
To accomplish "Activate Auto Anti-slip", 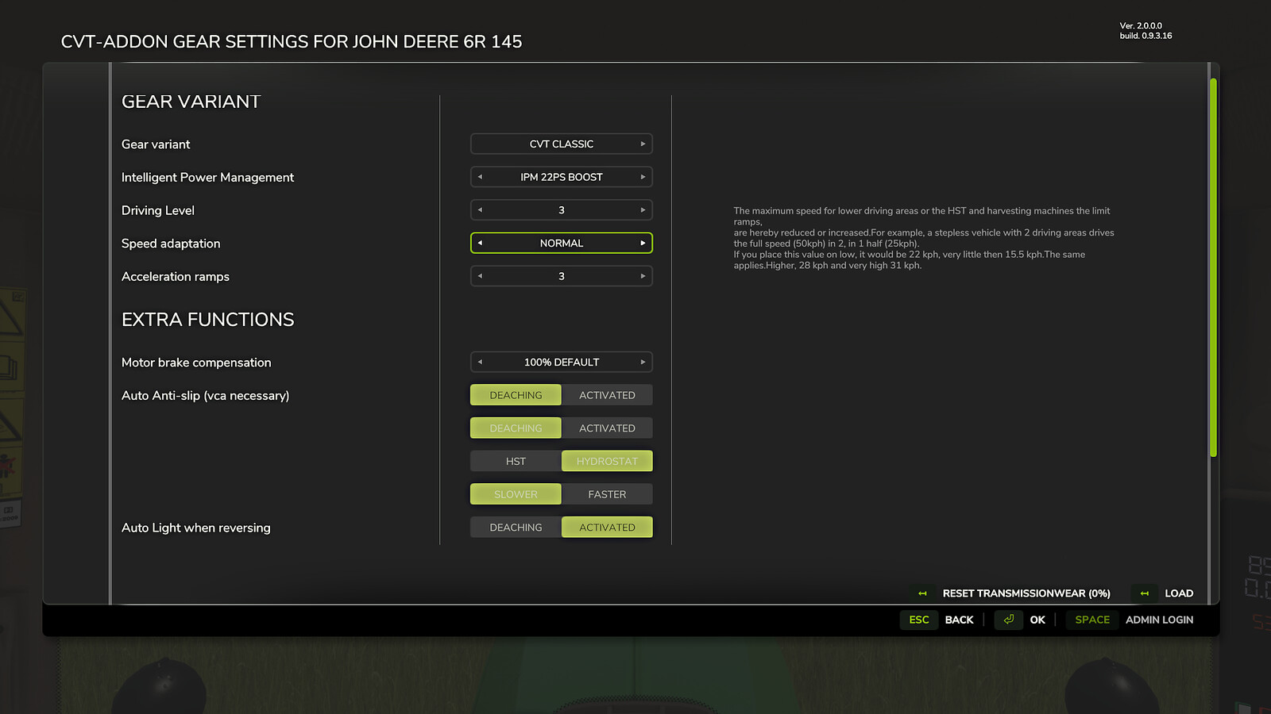I will click(x=608, y=394).
